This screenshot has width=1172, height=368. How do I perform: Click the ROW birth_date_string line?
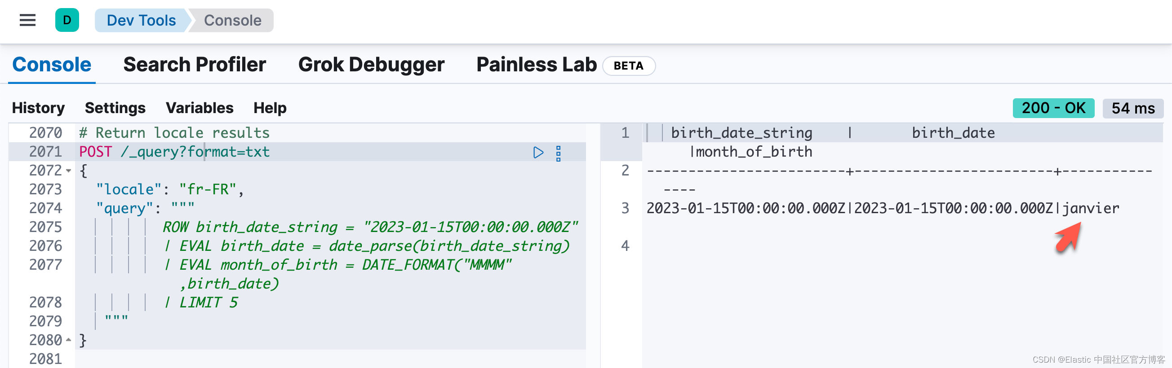[370, 227]
